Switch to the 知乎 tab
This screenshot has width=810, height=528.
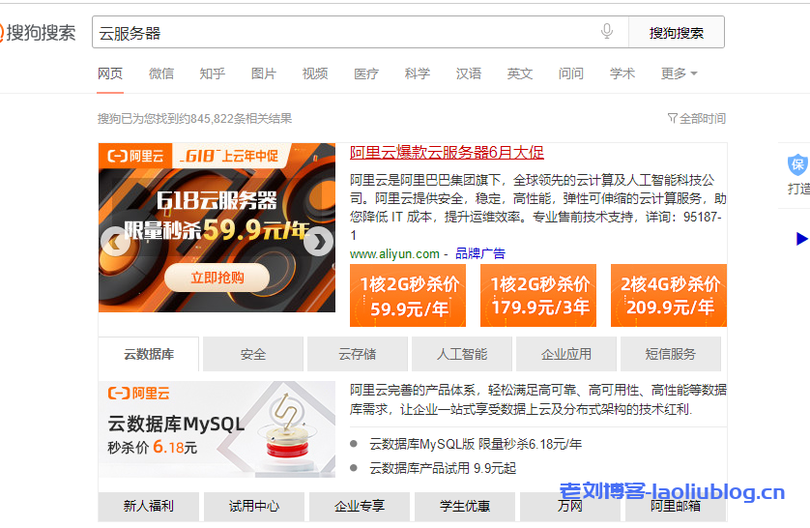[213, 73]
